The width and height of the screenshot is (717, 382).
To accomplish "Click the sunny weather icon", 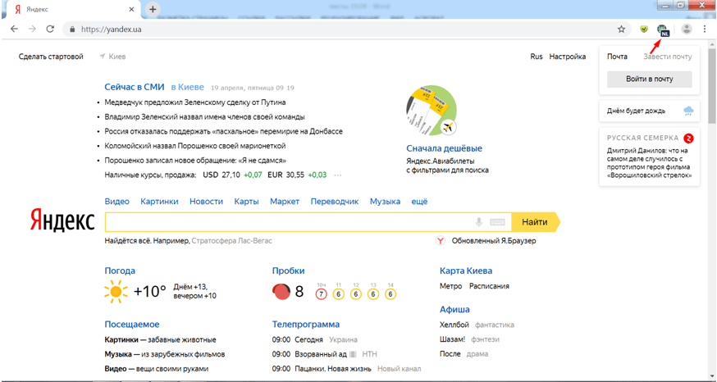I will point(116,291).
